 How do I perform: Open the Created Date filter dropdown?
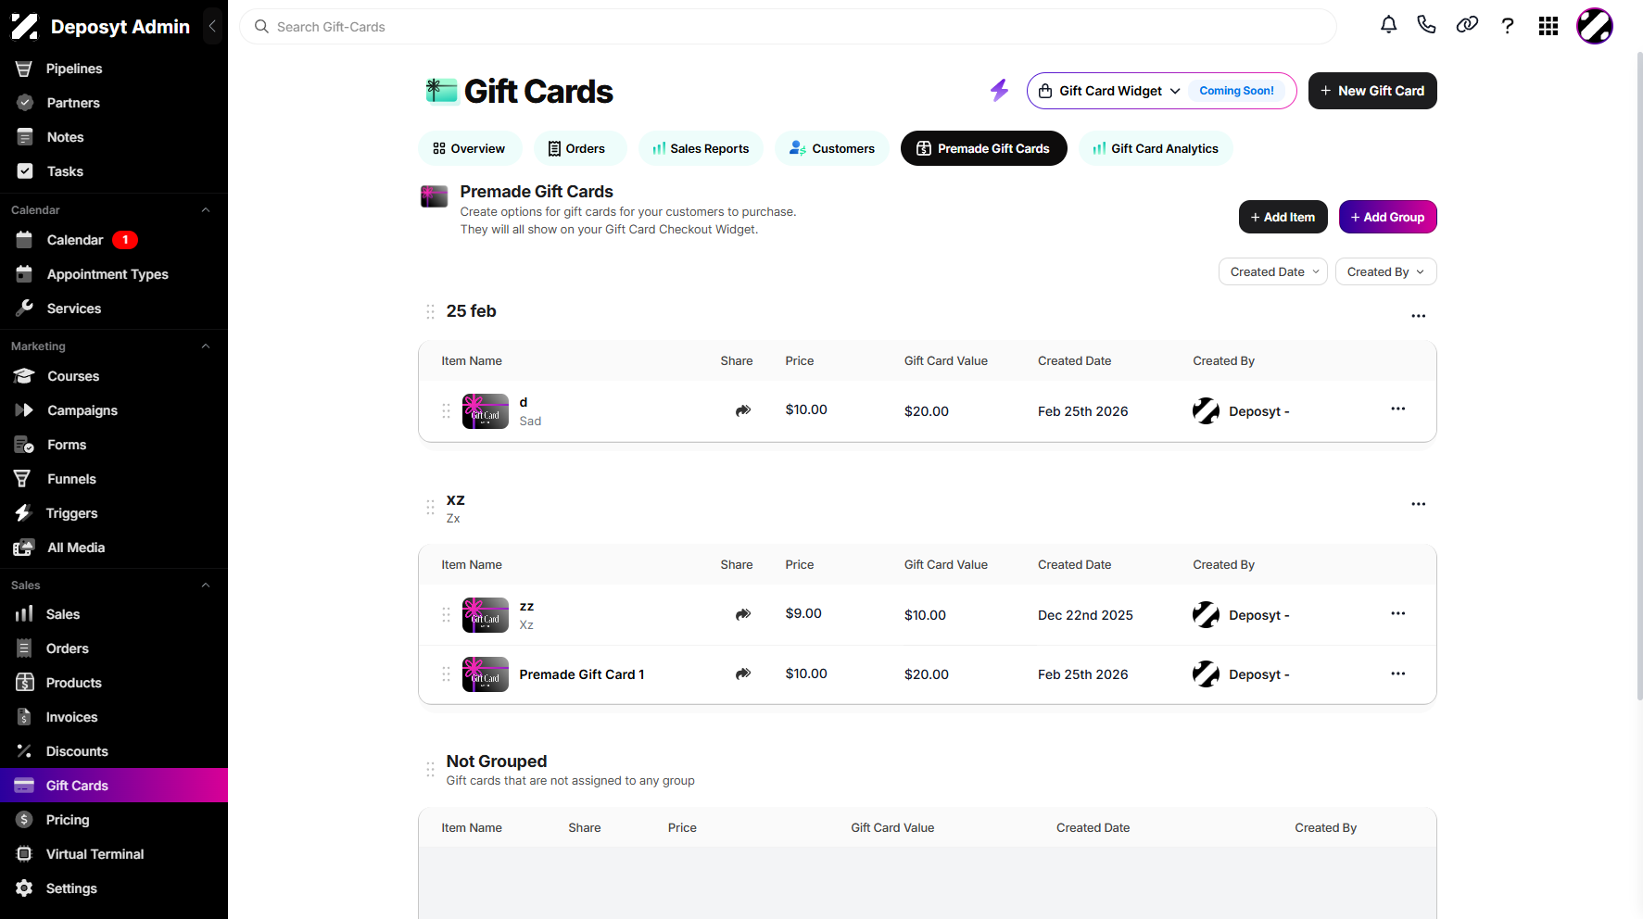coord(1273,271)
